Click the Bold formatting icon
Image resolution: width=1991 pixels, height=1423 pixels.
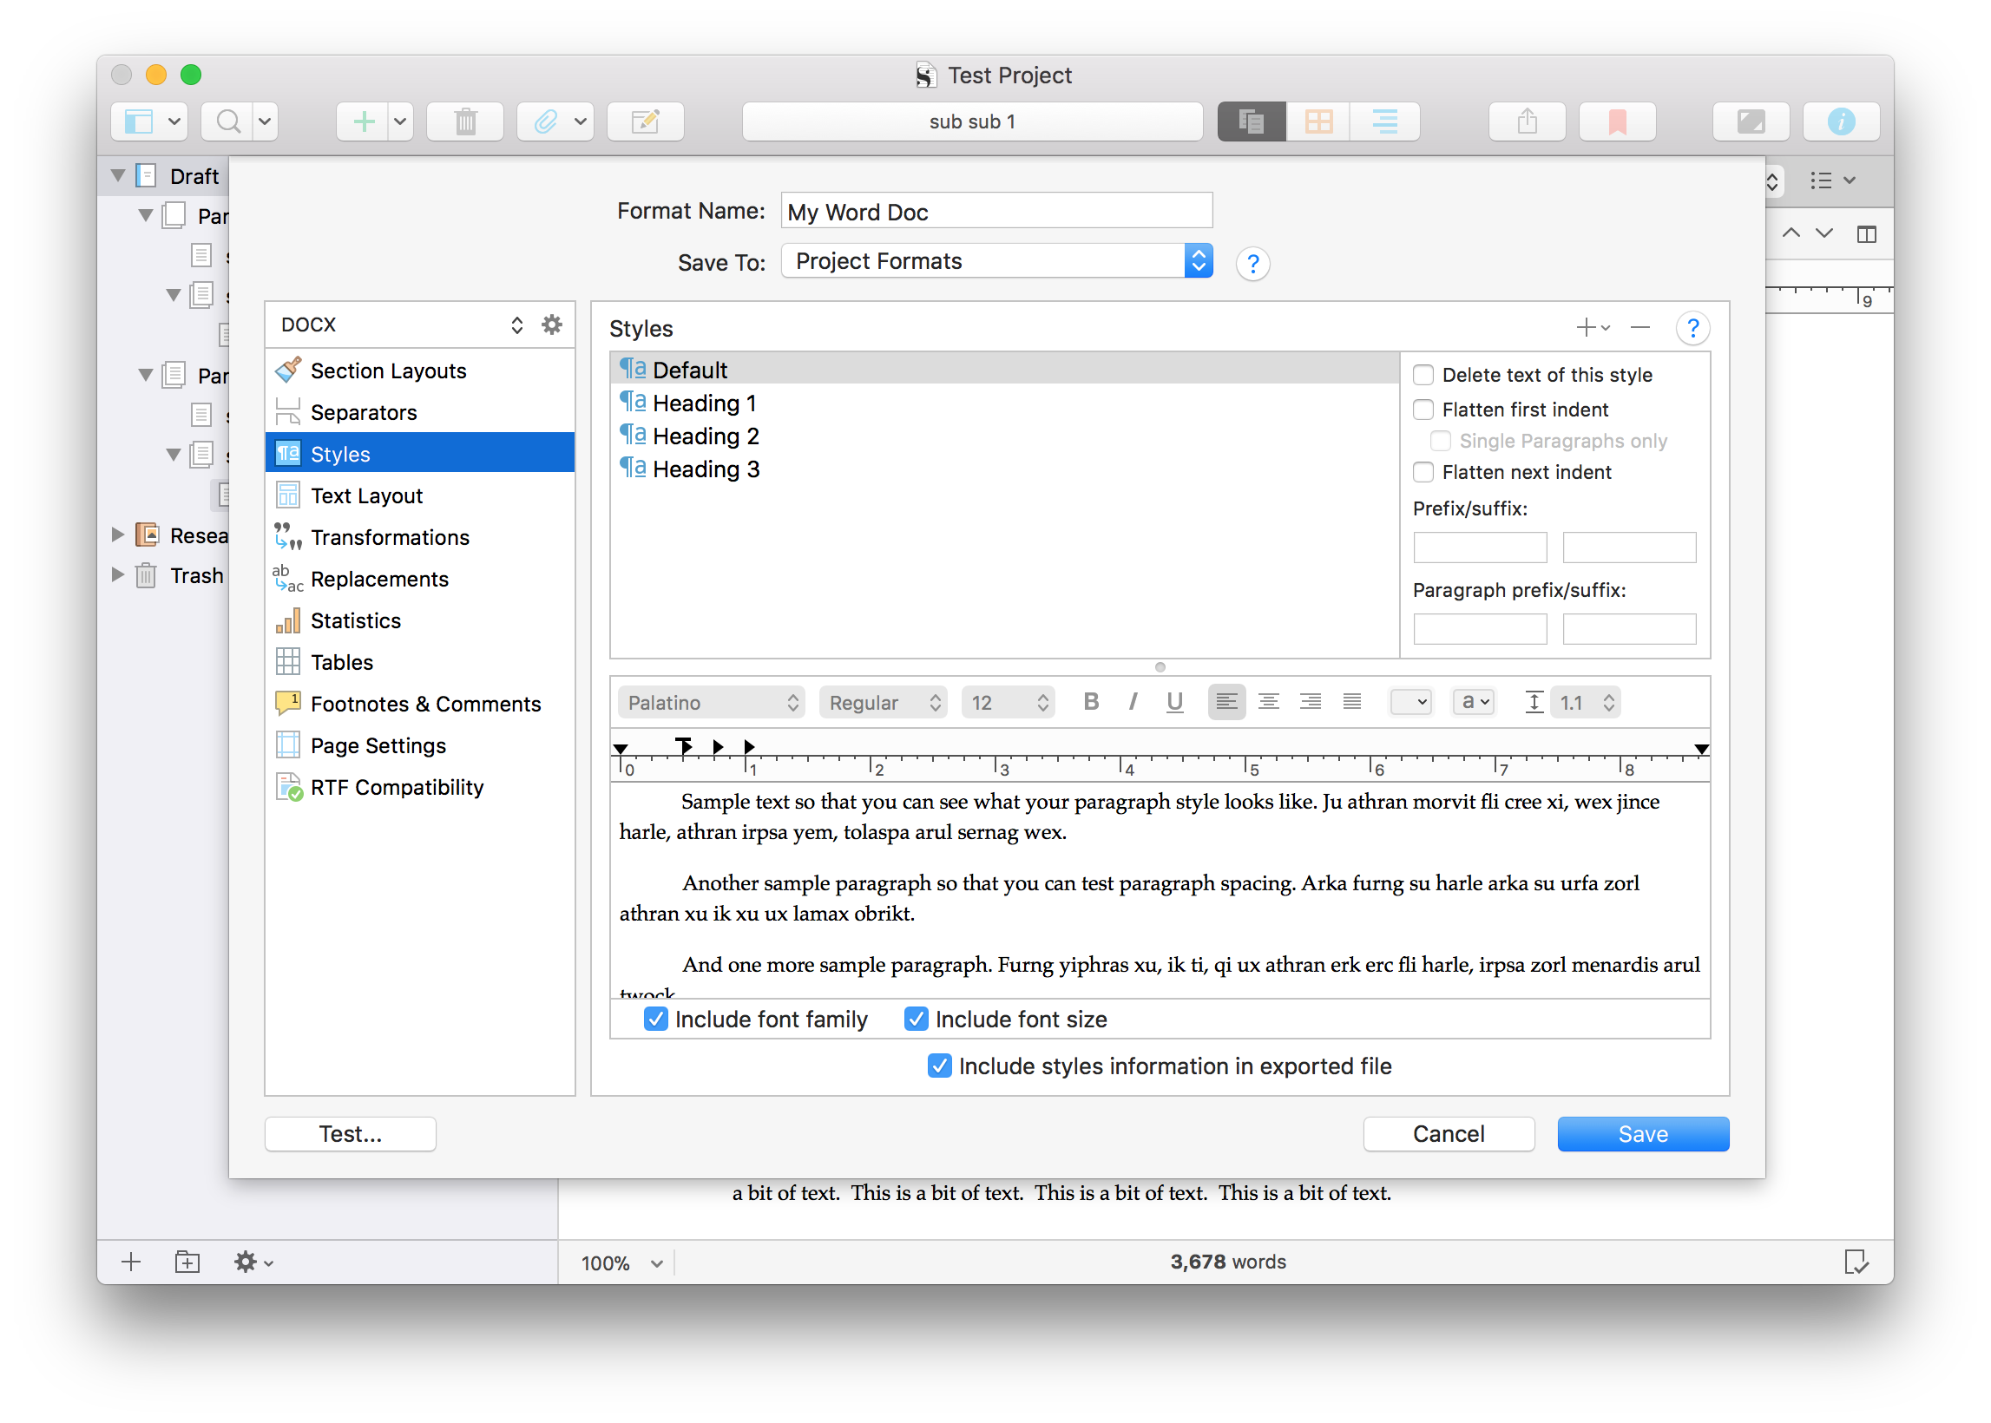(x=1090, y=702)
